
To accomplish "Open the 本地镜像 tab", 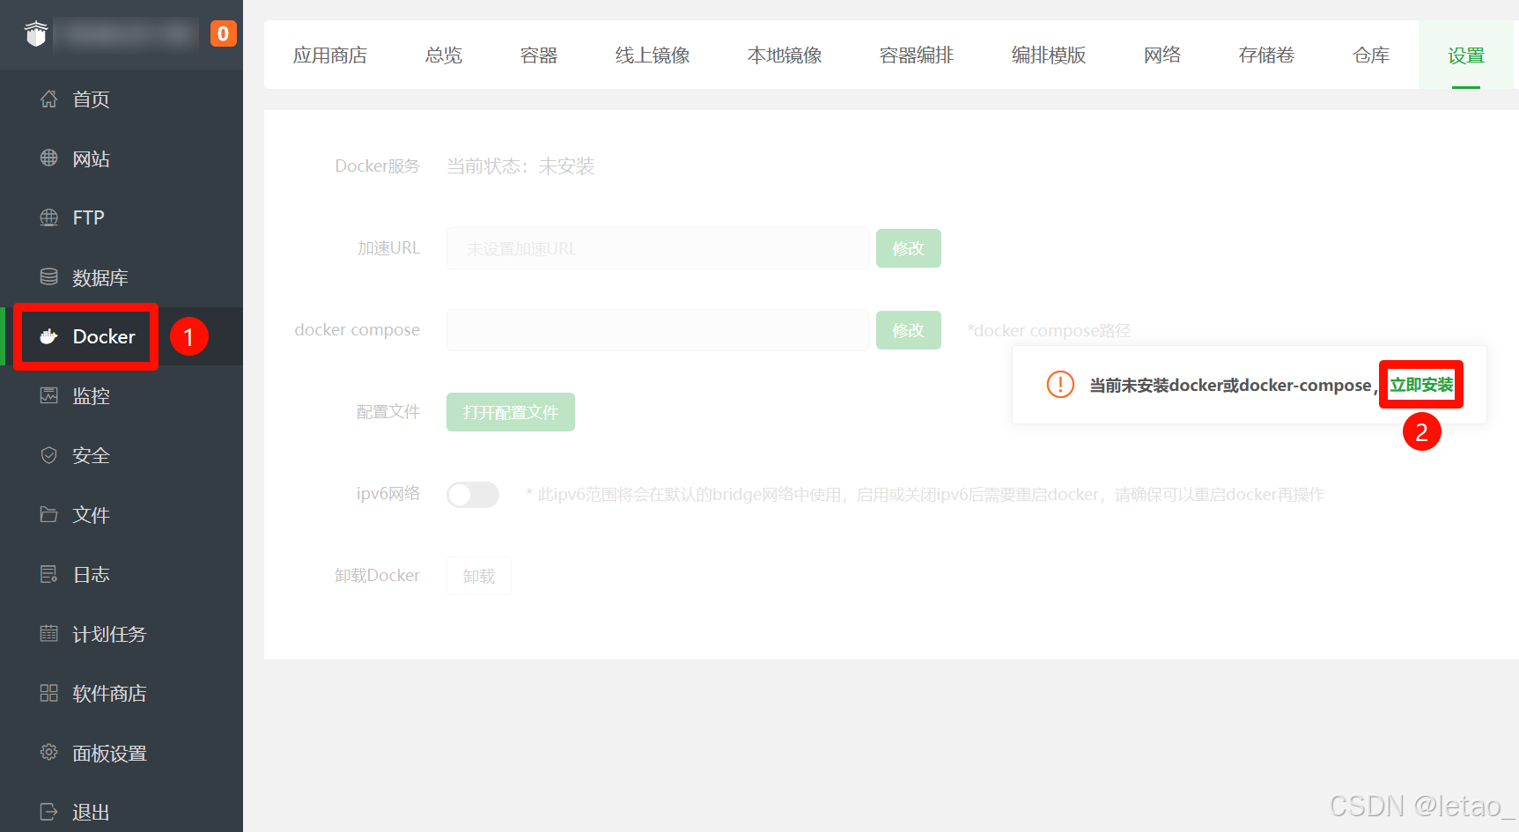I will [785, 55].
